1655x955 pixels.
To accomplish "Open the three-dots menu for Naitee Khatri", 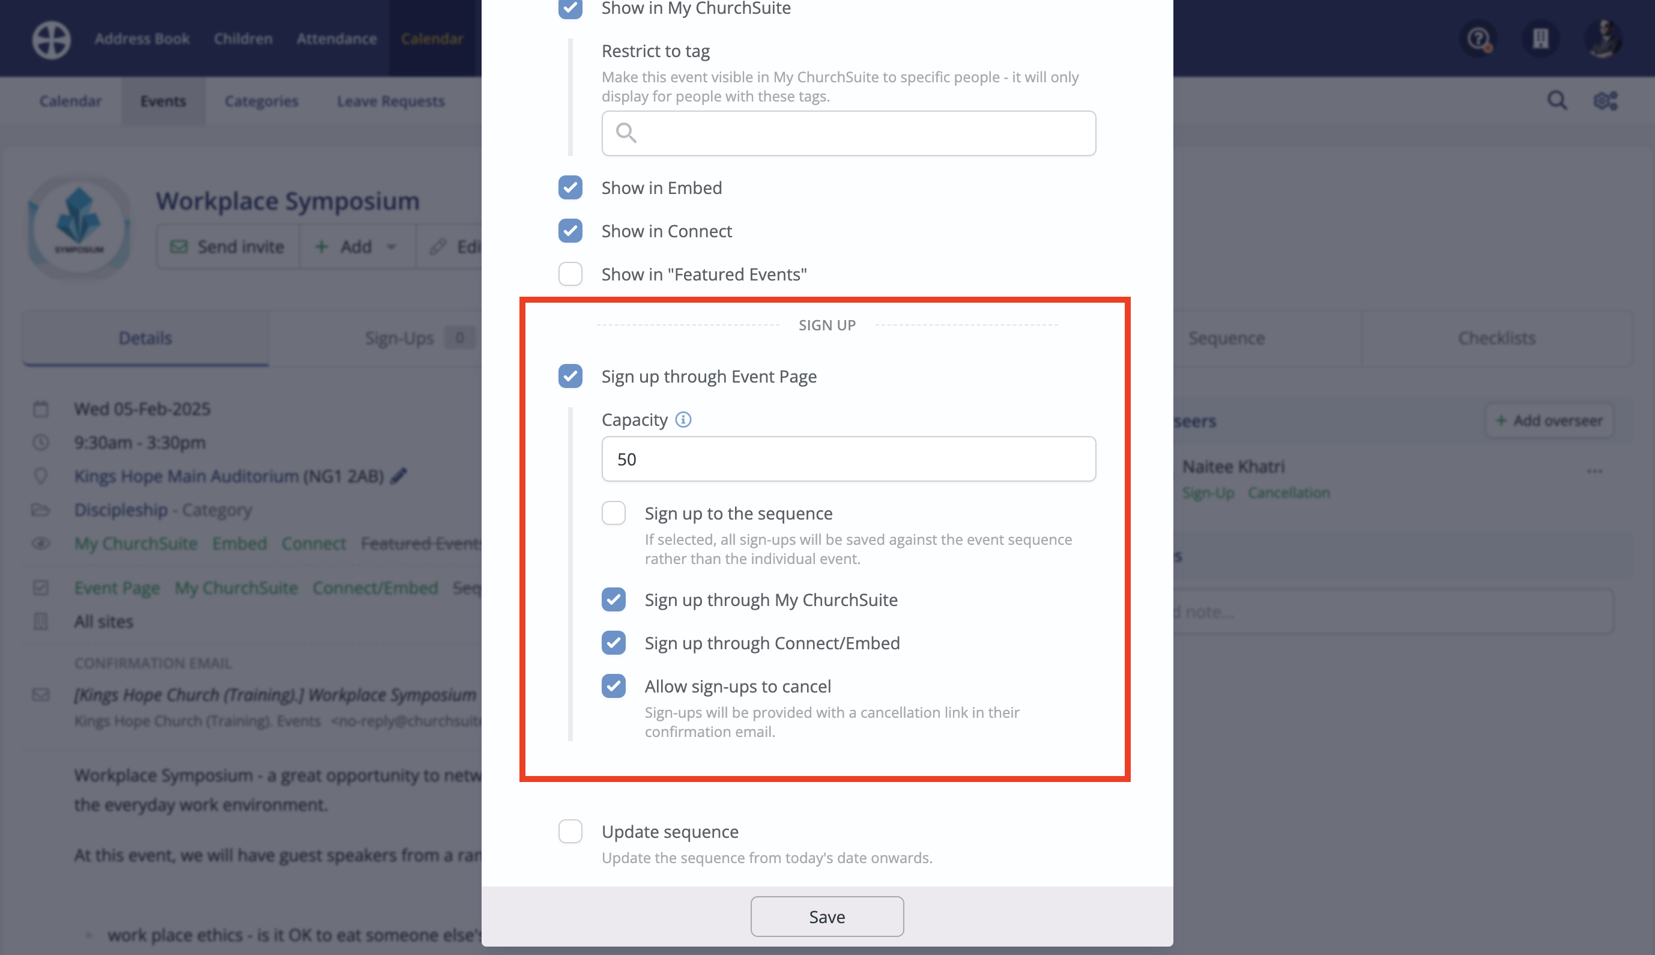I will tap(1595, 471).
